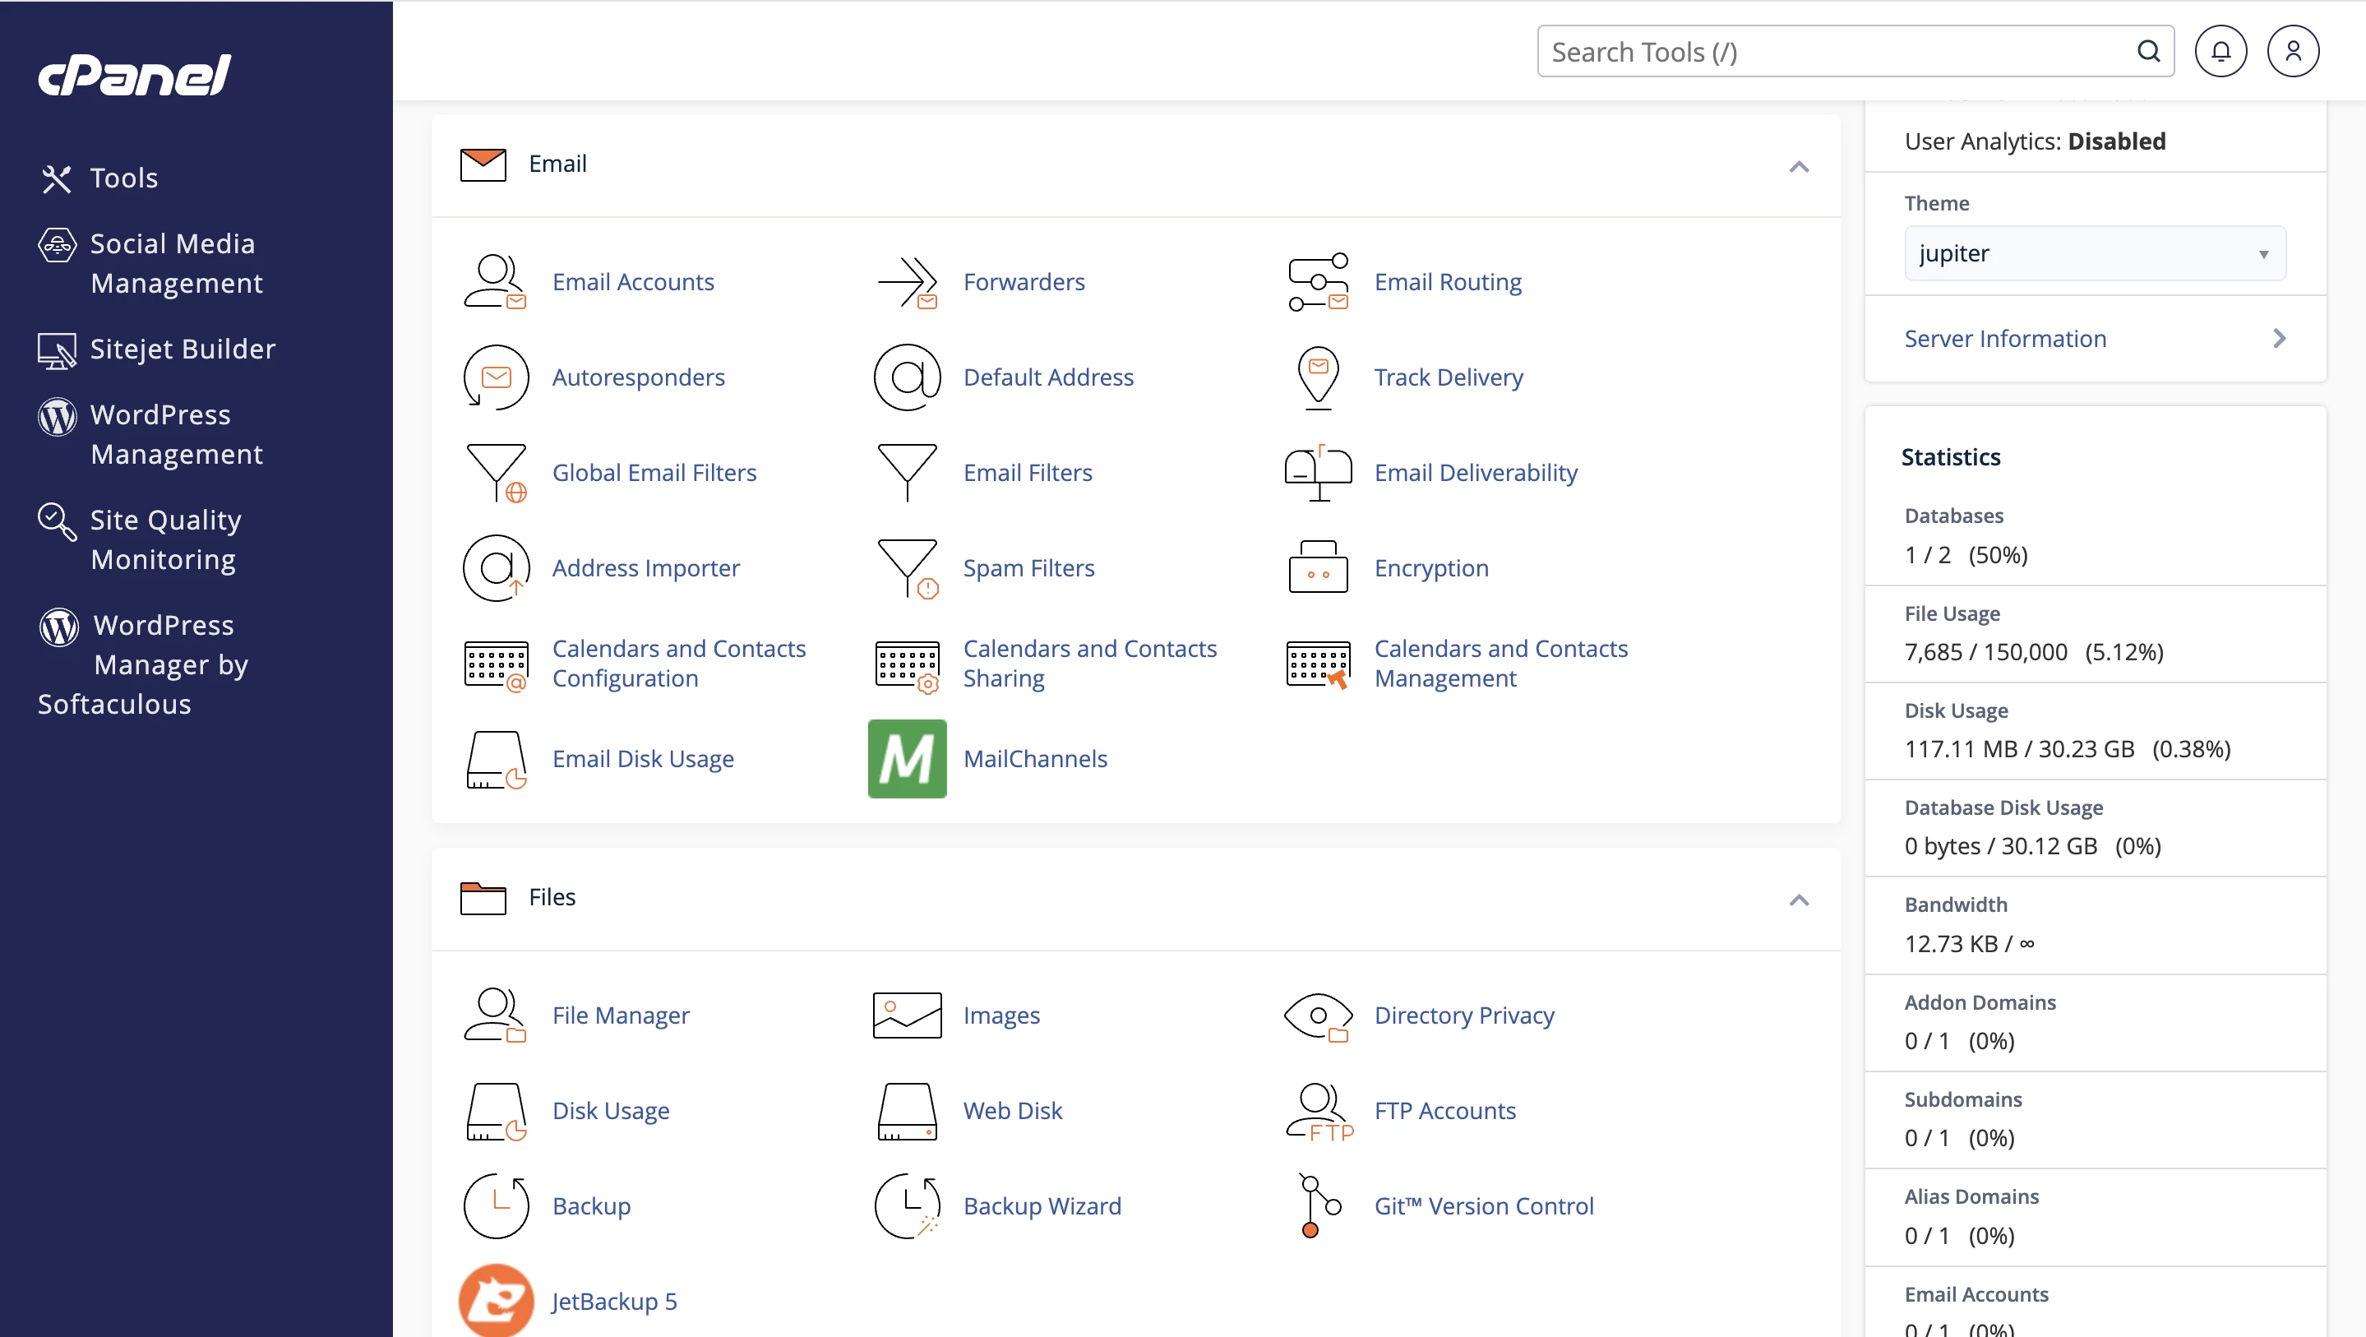Click the FTP Accounts icon
The image size is (2366, 1337).
[1318, 1110]
